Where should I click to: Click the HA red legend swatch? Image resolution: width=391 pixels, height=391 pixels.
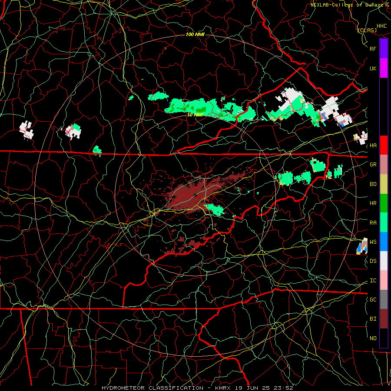[384, 145]
